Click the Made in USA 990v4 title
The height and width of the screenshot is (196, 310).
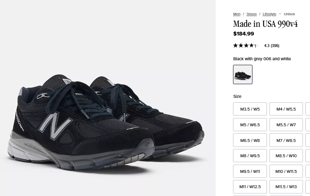tap(265, 24)
